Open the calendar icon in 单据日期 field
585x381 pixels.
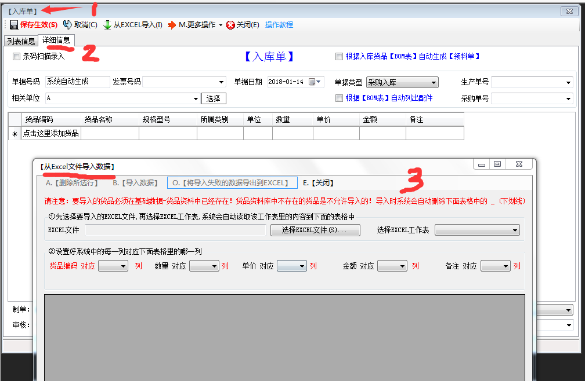[x=312, y=82]
